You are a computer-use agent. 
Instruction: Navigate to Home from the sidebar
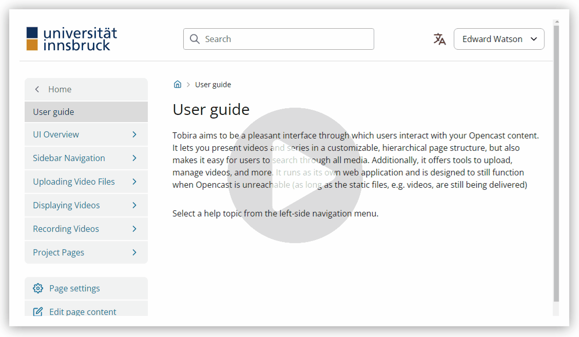60,89
